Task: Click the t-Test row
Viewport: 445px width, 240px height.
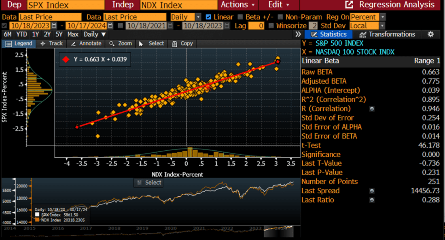Action: [371, 145]
